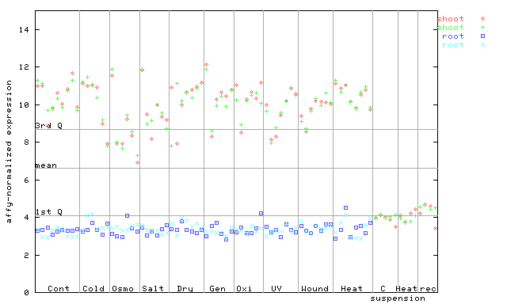Screen dimensions: 507x304
Task: Click the cyan cross root legend marker
Action: point(482,45)
